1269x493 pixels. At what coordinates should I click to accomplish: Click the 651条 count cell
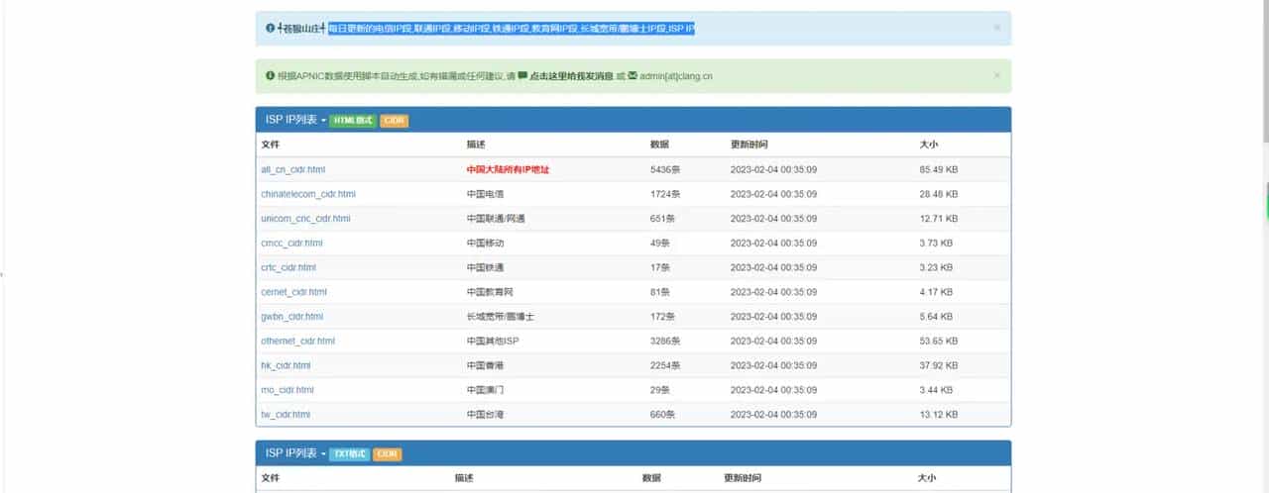pyautogui.click(x=662, y=219)
